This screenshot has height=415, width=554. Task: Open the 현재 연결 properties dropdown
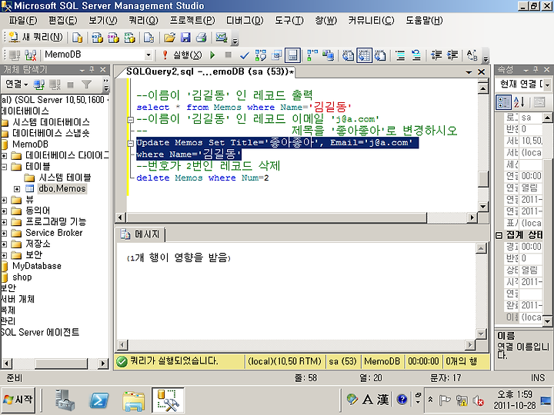[547, 85]
